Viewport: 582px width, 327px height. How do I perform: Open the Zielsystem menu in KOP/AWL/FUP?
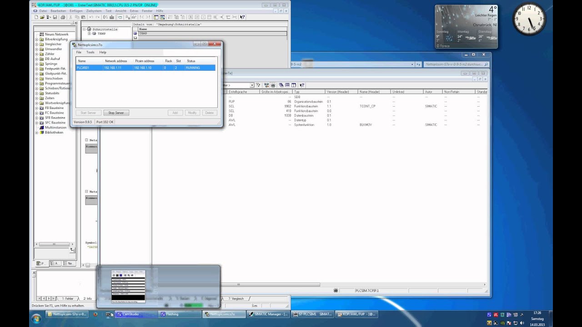click(x=94, y=10)
